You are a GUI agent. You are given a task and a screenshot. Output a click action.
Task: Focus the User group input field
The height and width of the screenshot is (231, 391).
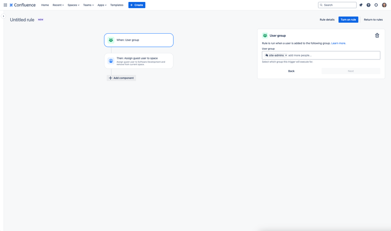321,55
